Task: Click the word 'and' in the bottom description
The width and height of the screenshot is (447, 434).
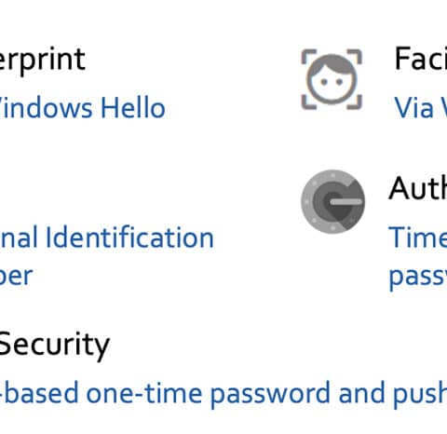Action: pyautogui.click(x=362, y=393)
